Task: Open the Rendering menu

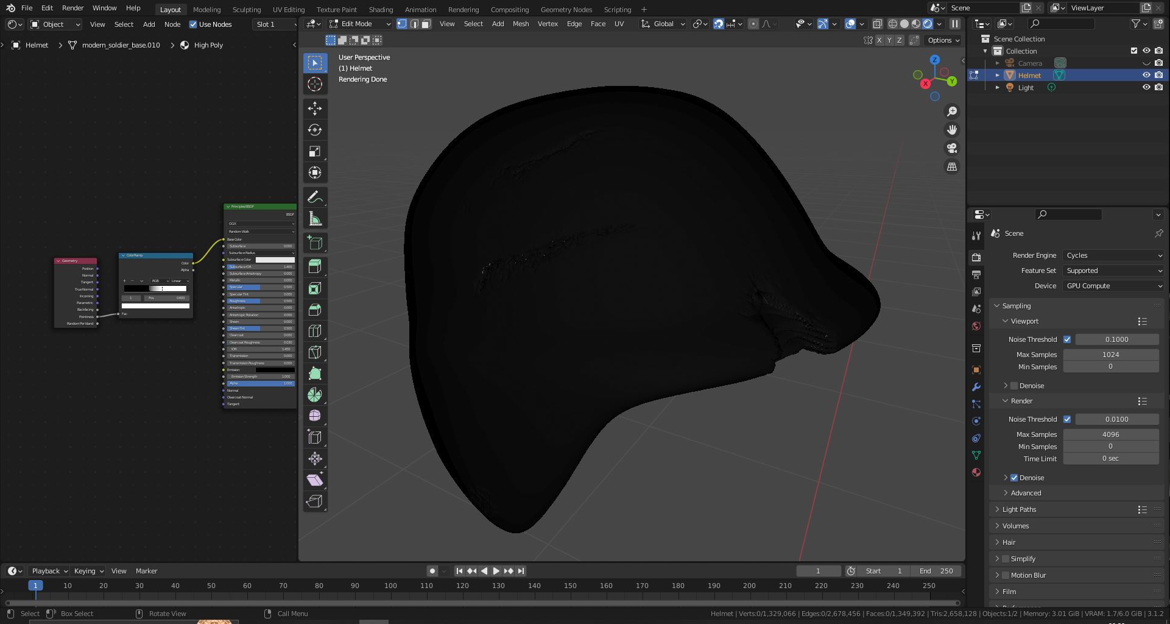Action: point(463,9)
